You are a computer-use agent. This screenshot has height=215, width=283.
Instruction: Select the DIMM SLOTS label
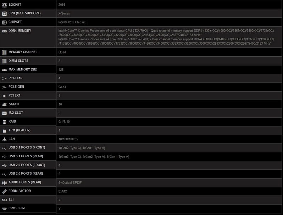point(18,61)
